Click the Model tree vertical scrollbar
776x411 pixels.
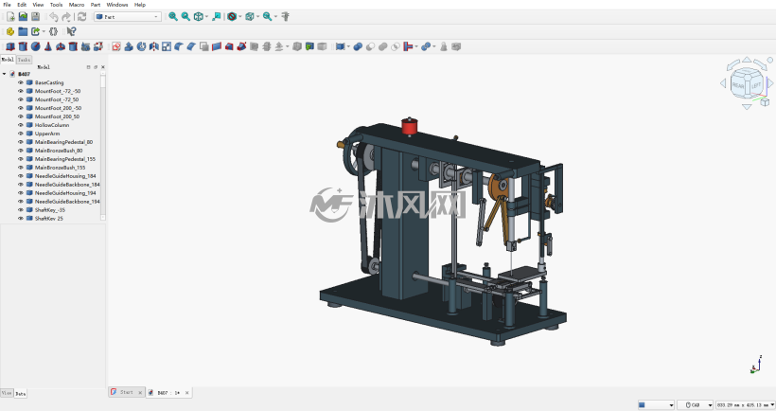tap(103, 147)
